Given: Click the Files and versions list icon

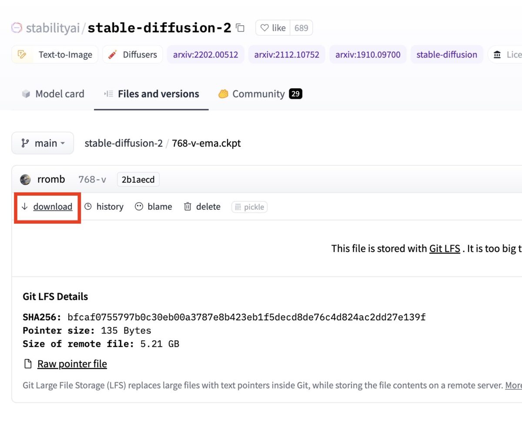Looking at the screenshot, I should point(109,94).
